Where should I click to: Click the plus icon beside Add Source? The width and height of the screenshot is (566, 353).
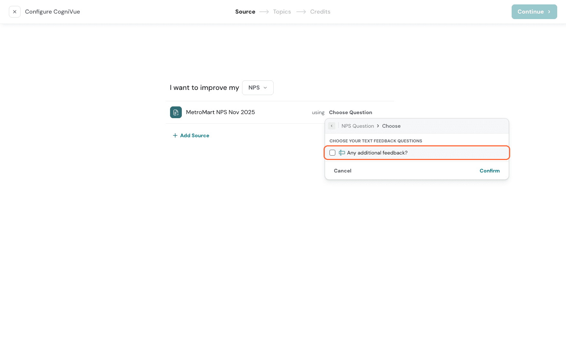tap(175, 135)
